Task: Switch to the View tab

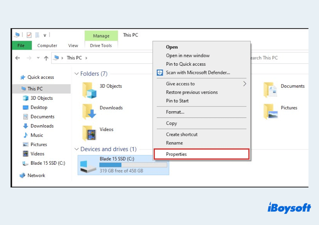Action: click(x=73, y=45)
